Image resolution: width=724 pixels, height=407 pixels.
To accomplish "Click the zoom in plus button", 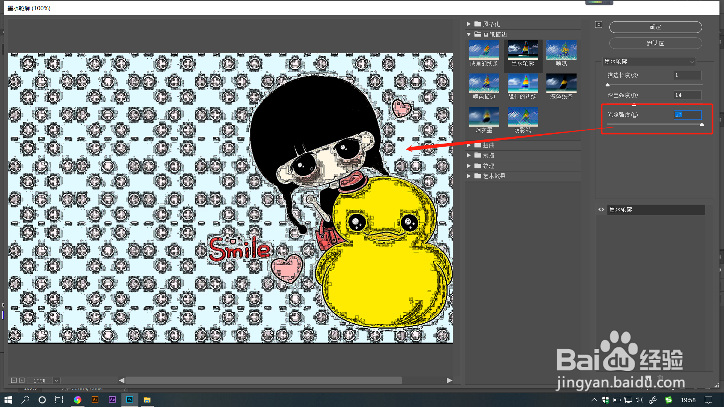I will click(22, 380).
